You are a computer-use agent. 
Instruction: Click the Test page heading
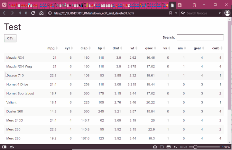pyautogui.click(x=13, y=27)
